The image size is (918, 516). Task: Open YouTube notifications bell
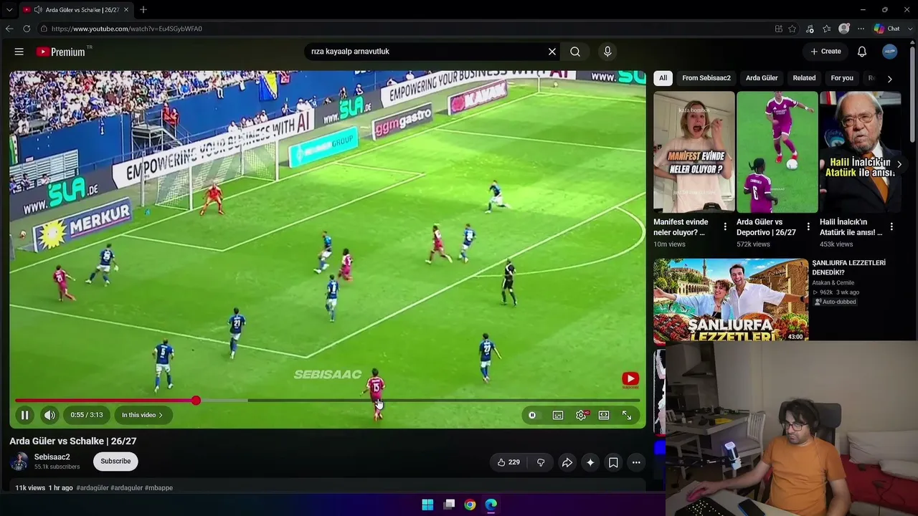(862, 52)
